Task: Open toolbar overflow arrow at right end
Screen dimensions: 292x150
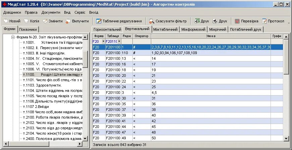Action: point(289,23)
